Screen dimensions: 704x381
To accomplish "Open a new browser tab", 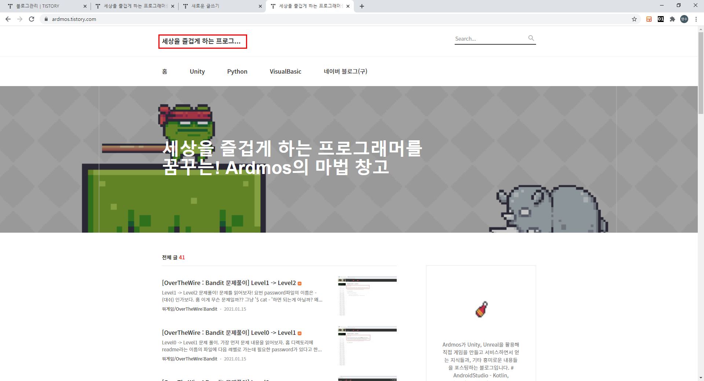I will pos(362,6).
